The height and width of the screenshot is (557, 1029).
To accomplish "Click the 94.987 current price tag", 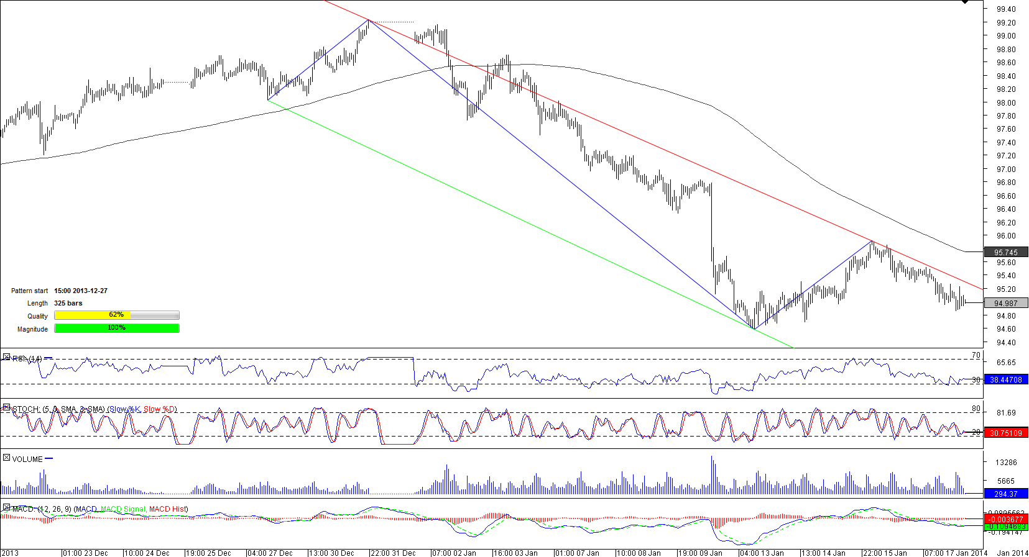I will pyautogui.click(x=1005, y=303).
